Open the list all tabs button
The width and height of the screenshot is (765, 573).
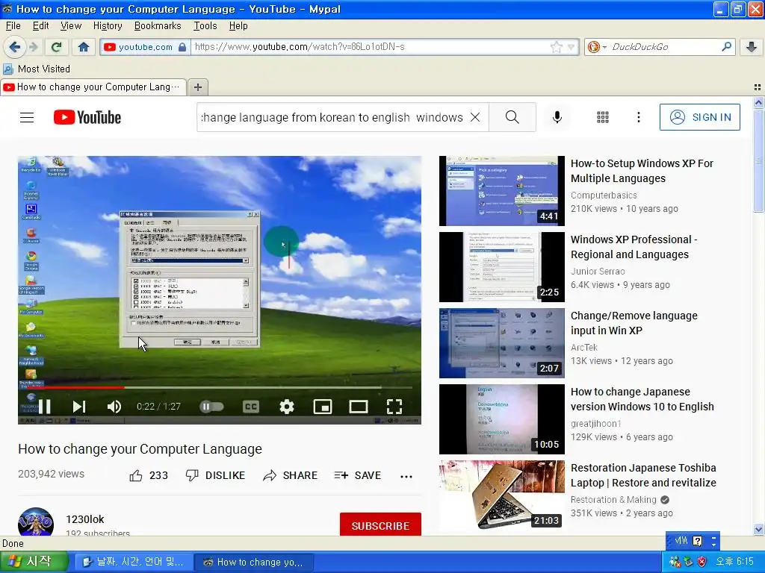click(x=758, y=87)
